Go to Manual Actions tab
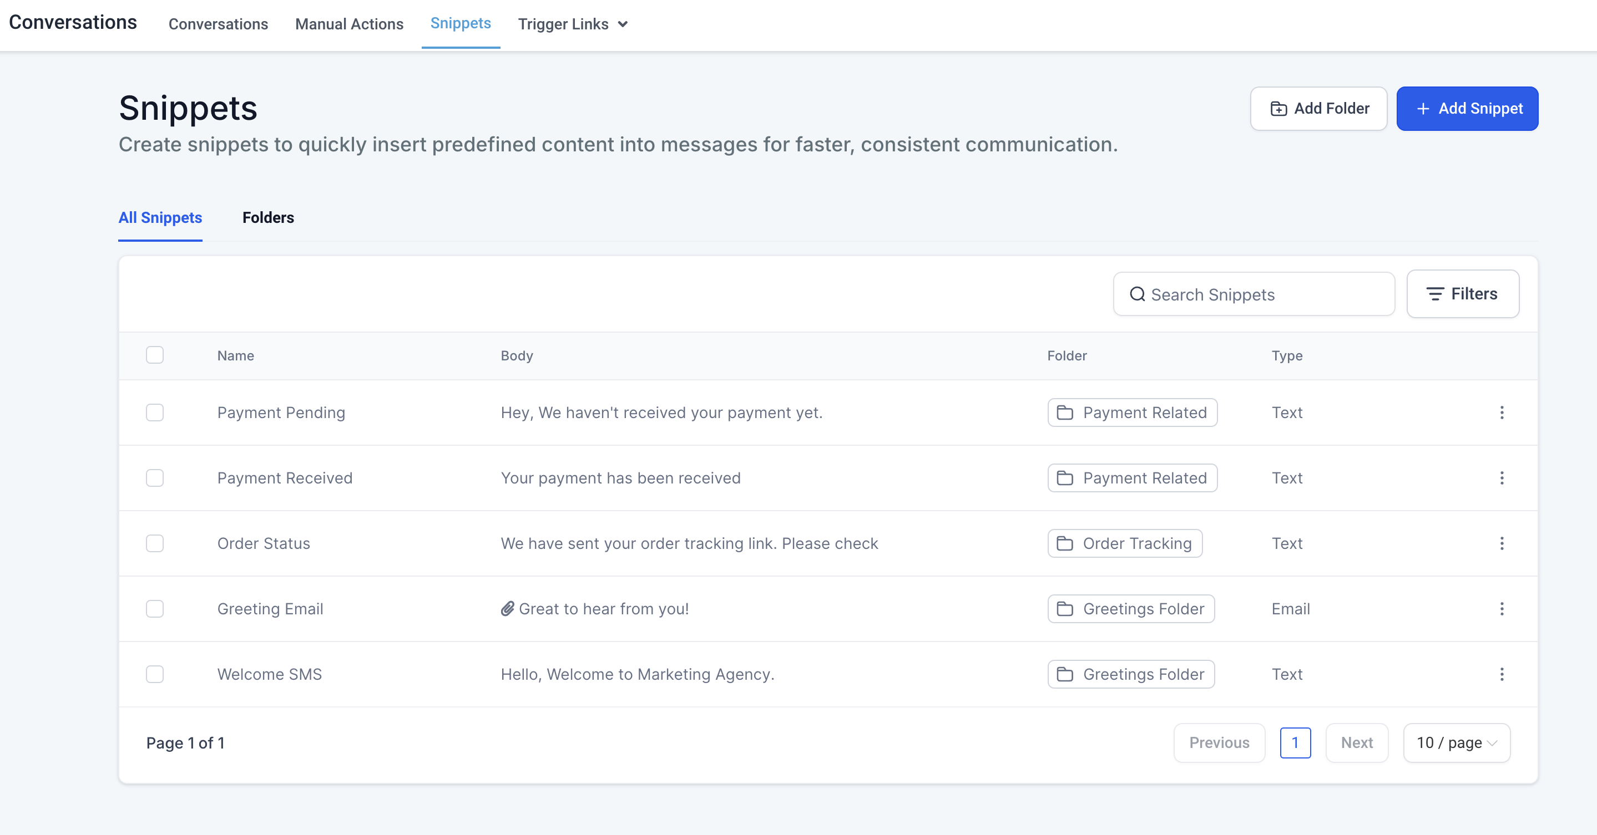The image size is (1597, 835). pyautogui.click(x=349, y=24)
